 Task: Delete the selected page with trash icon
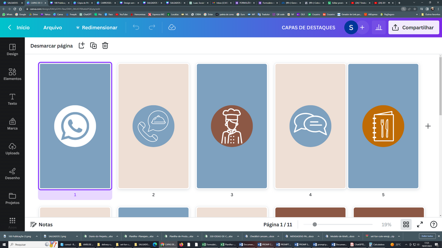[x=105, y=45]
